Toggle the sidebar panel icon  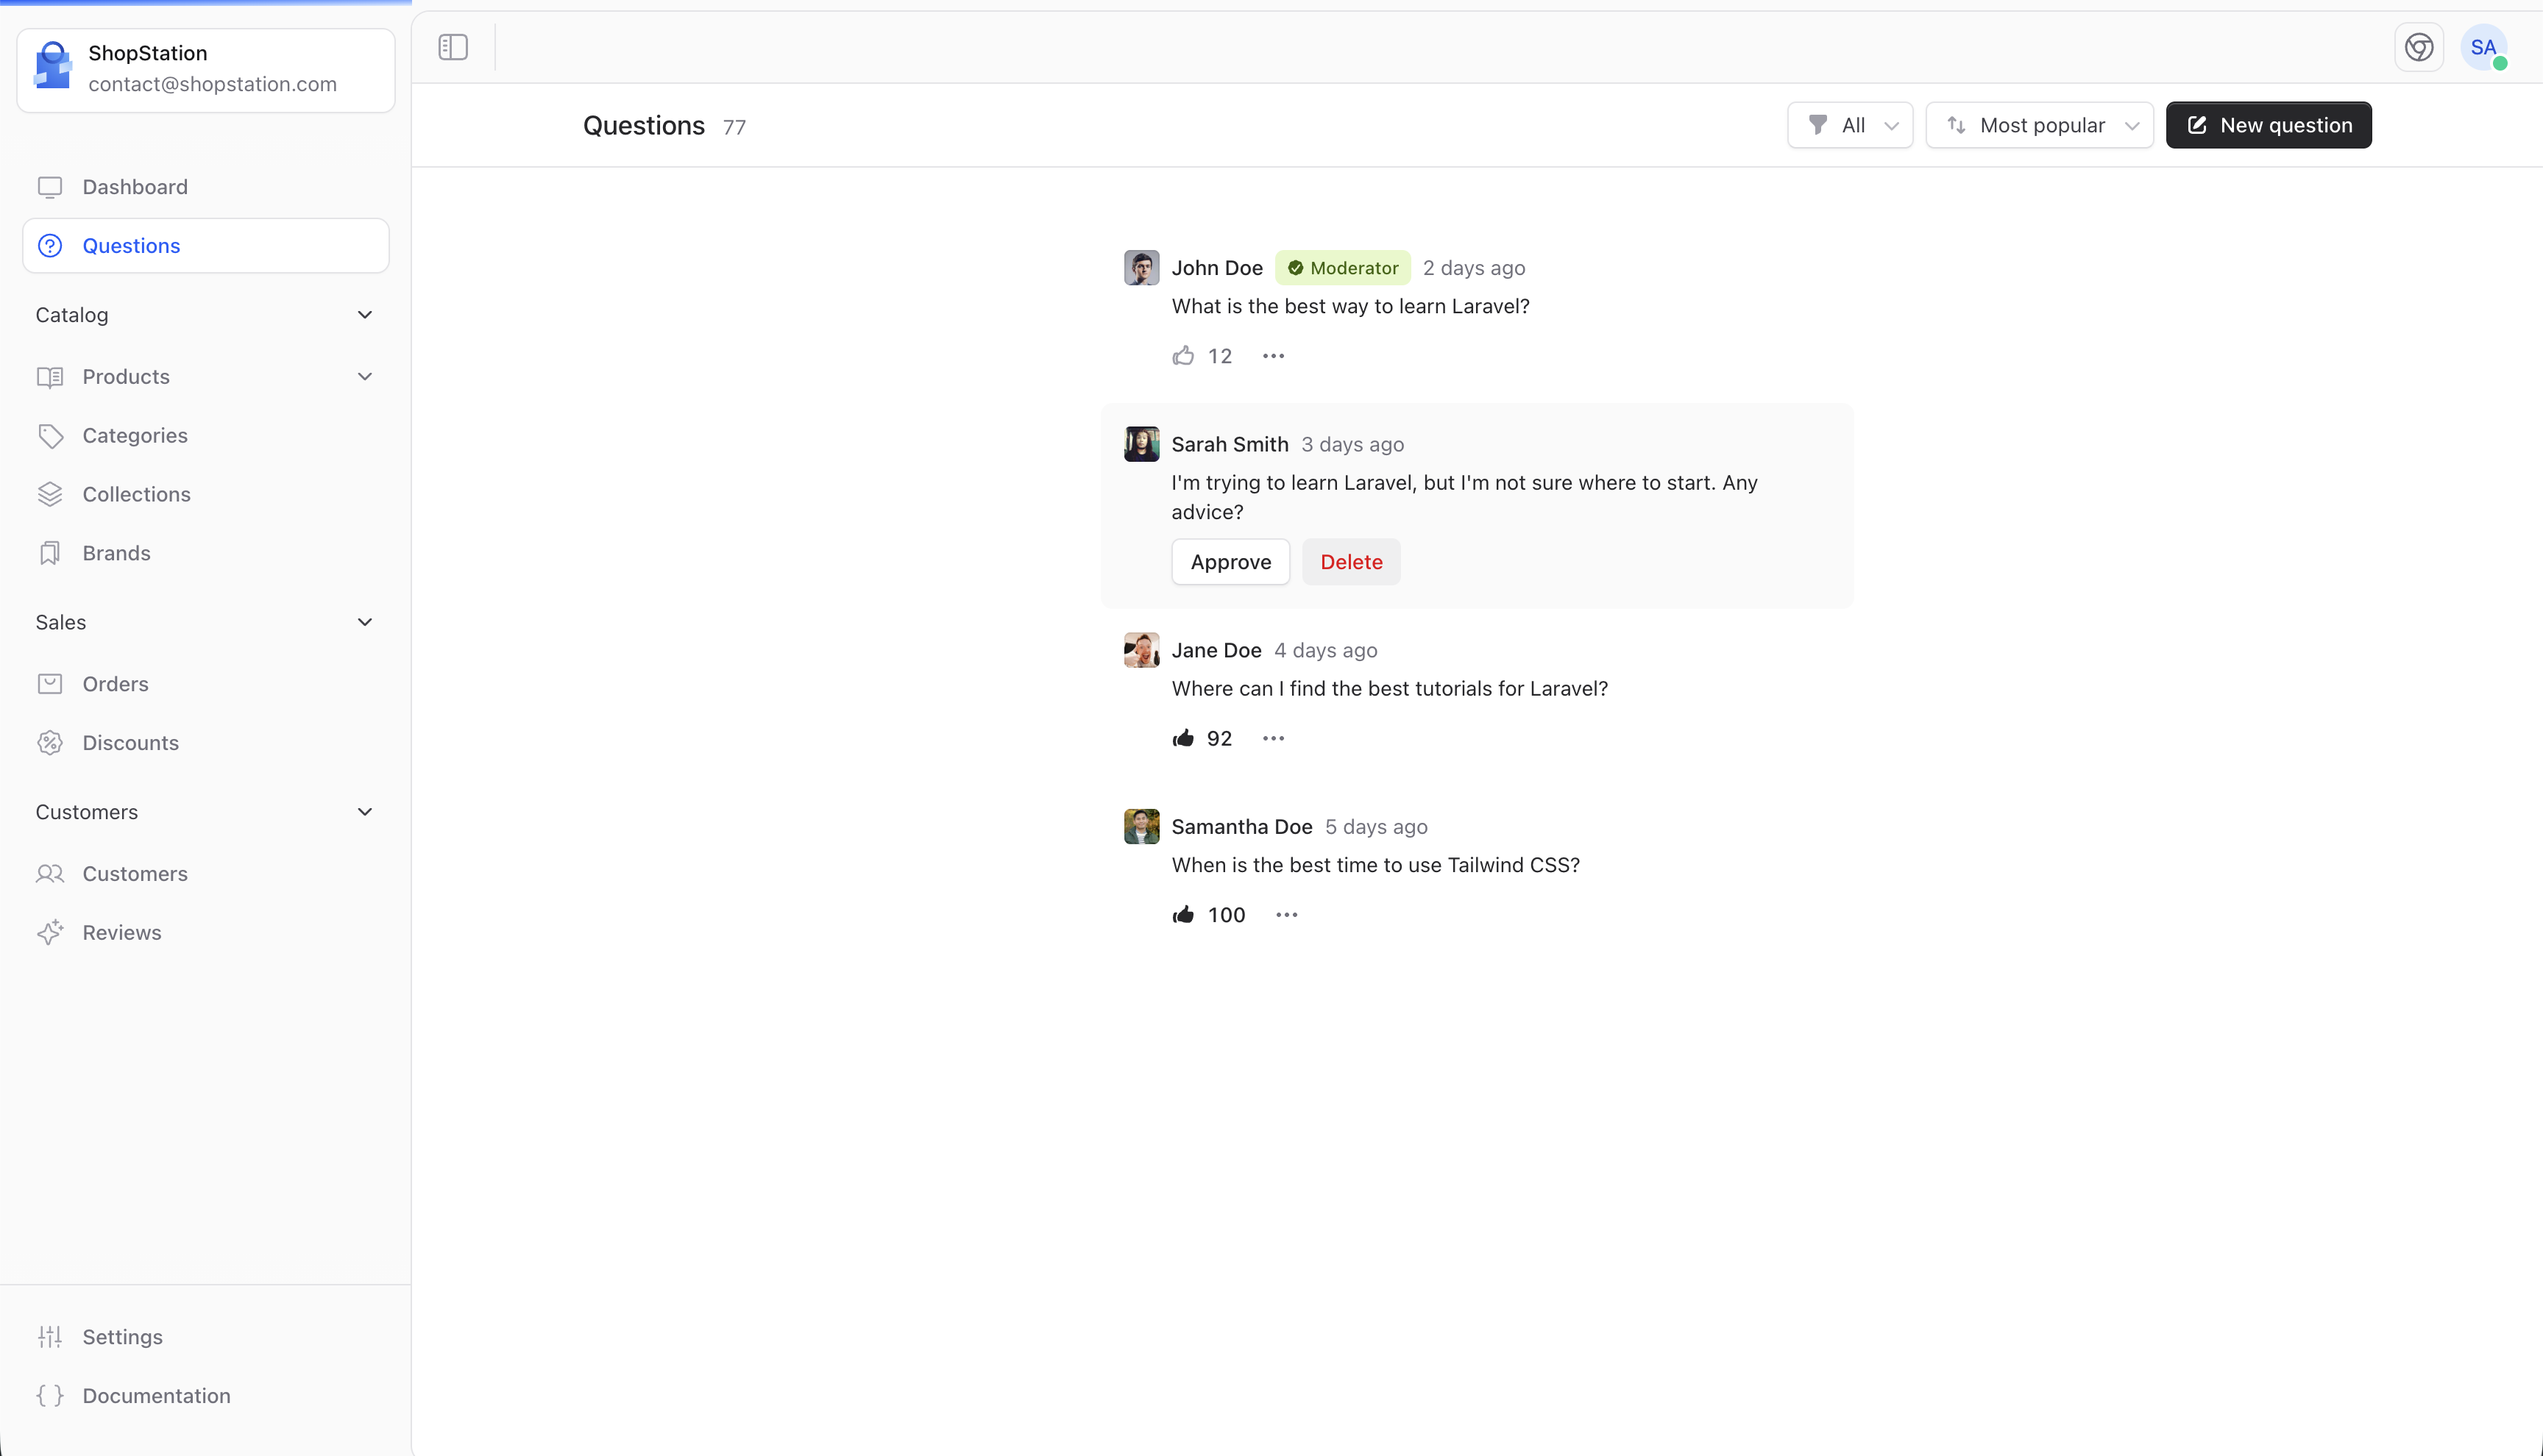tap(453, 47)
